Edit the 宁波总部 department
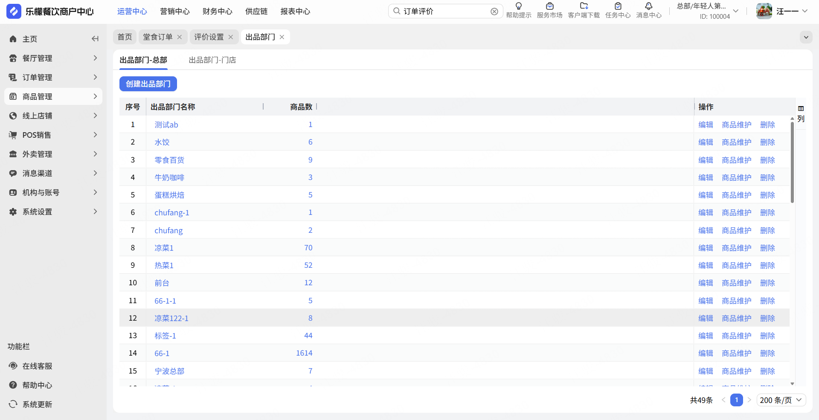This screenshot has width=819, height=420. tap(706, 371)
